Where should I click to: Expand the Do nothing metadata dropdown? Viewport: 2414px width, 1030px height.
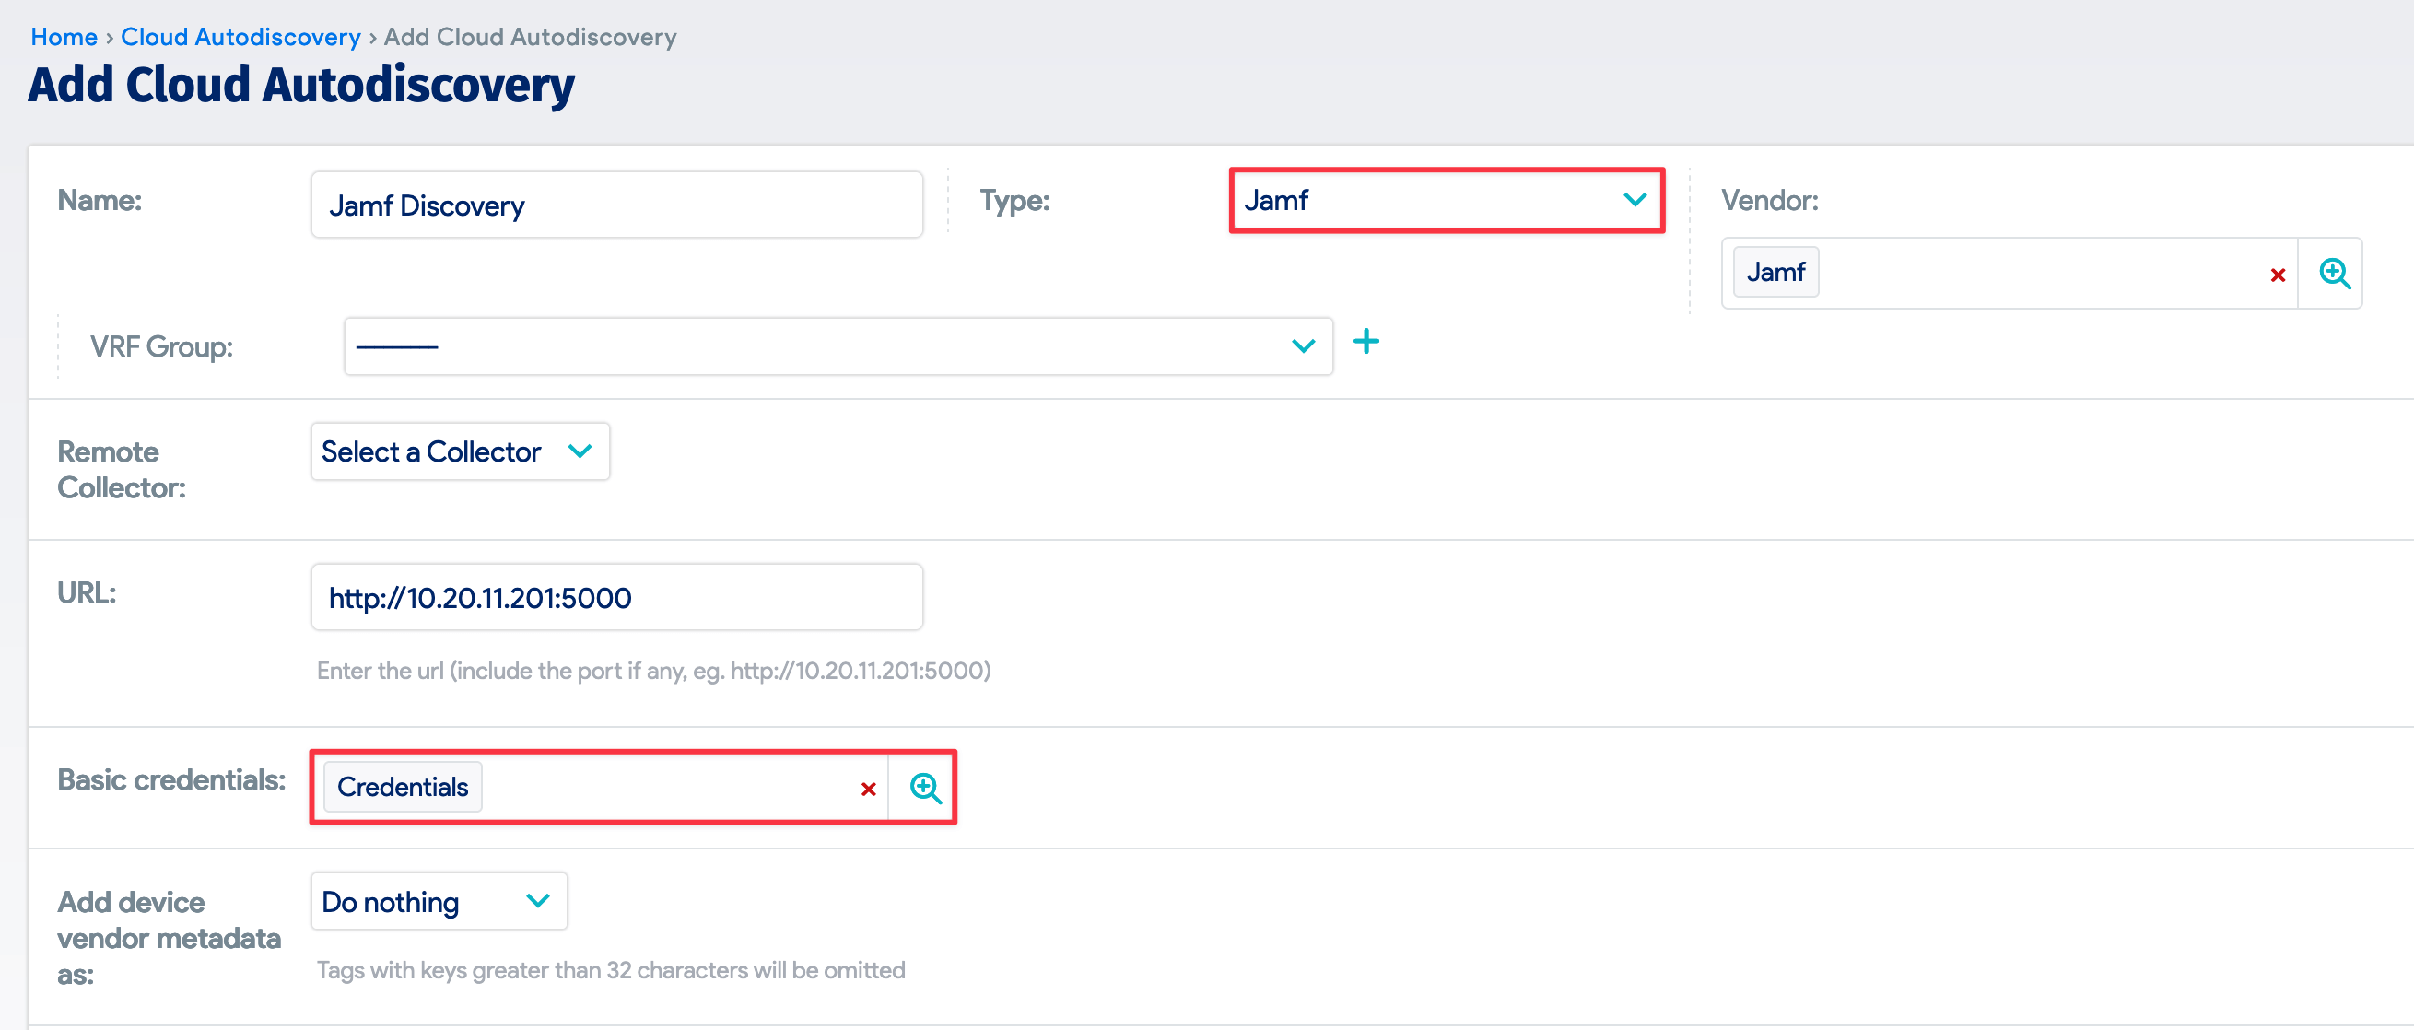coord(438,902)
